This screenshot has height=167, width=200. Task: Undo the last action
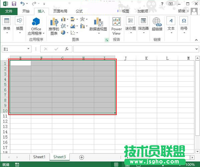[22, 4]
